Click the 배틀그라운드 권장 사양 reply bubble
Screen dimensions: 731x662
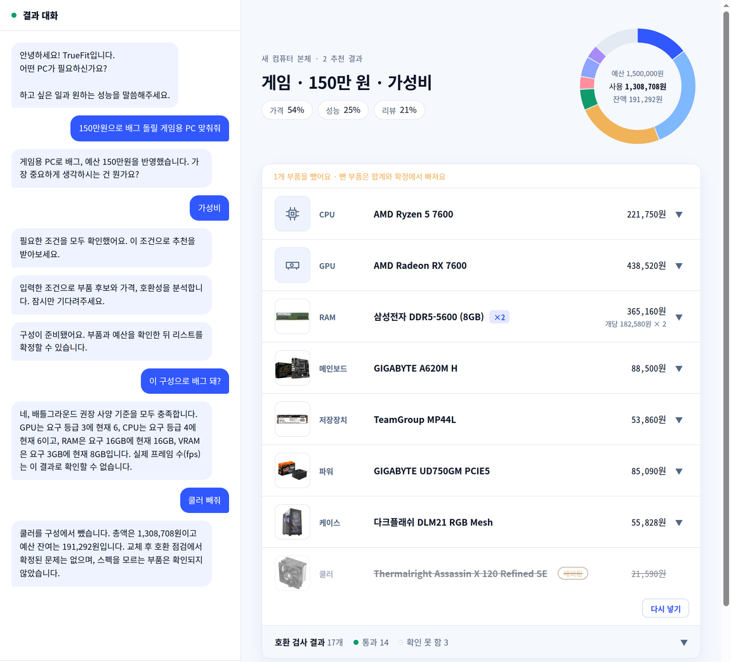tap(112, 441)
